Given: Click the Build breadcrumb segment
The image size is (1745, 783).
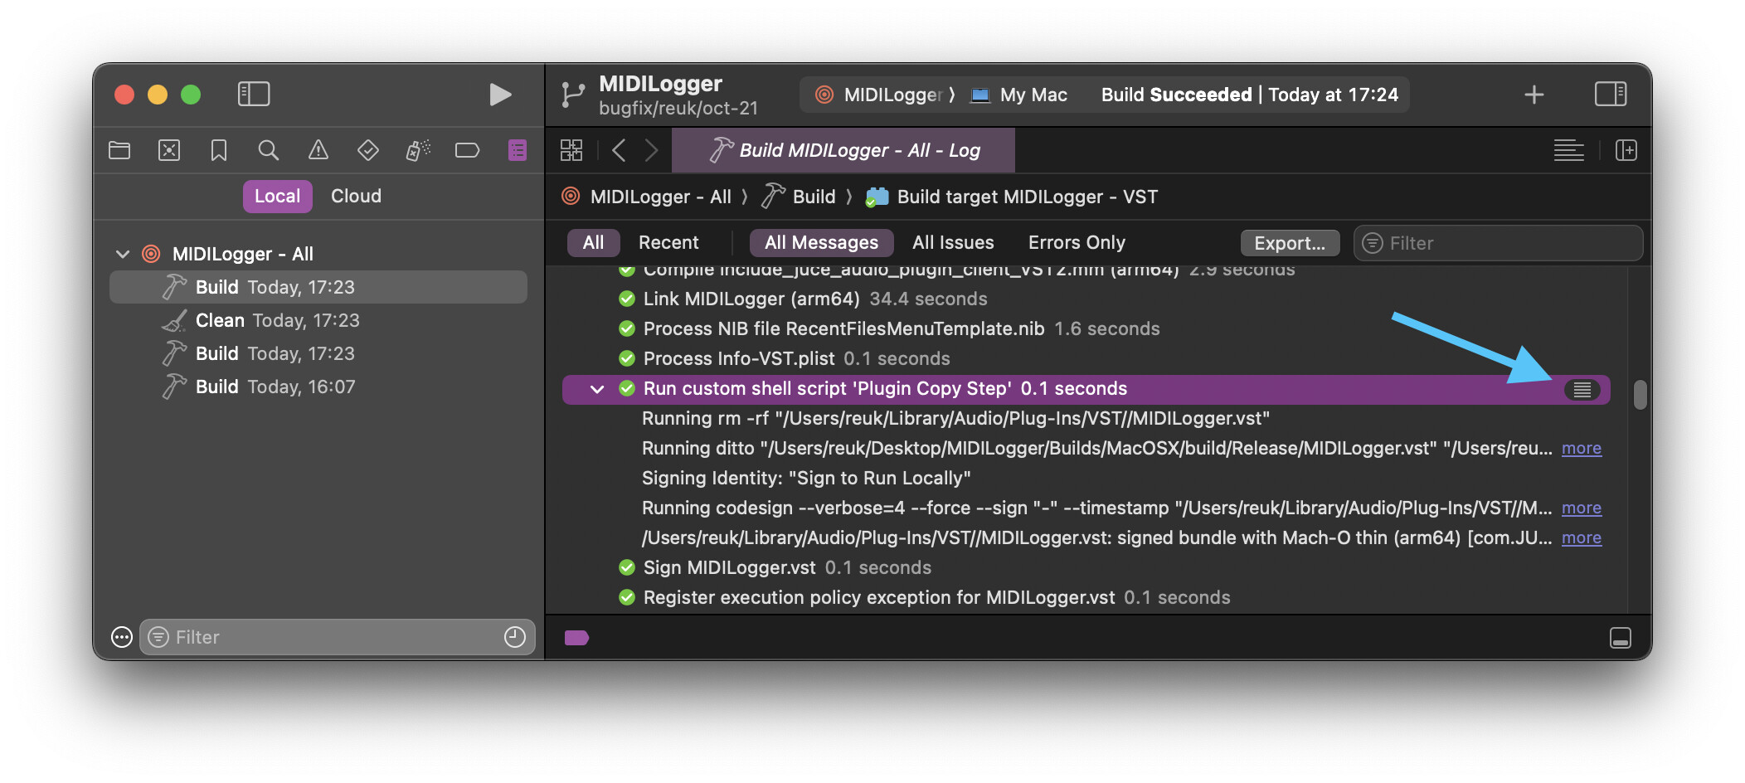Looking at the screenshot, I should (799, 197).
